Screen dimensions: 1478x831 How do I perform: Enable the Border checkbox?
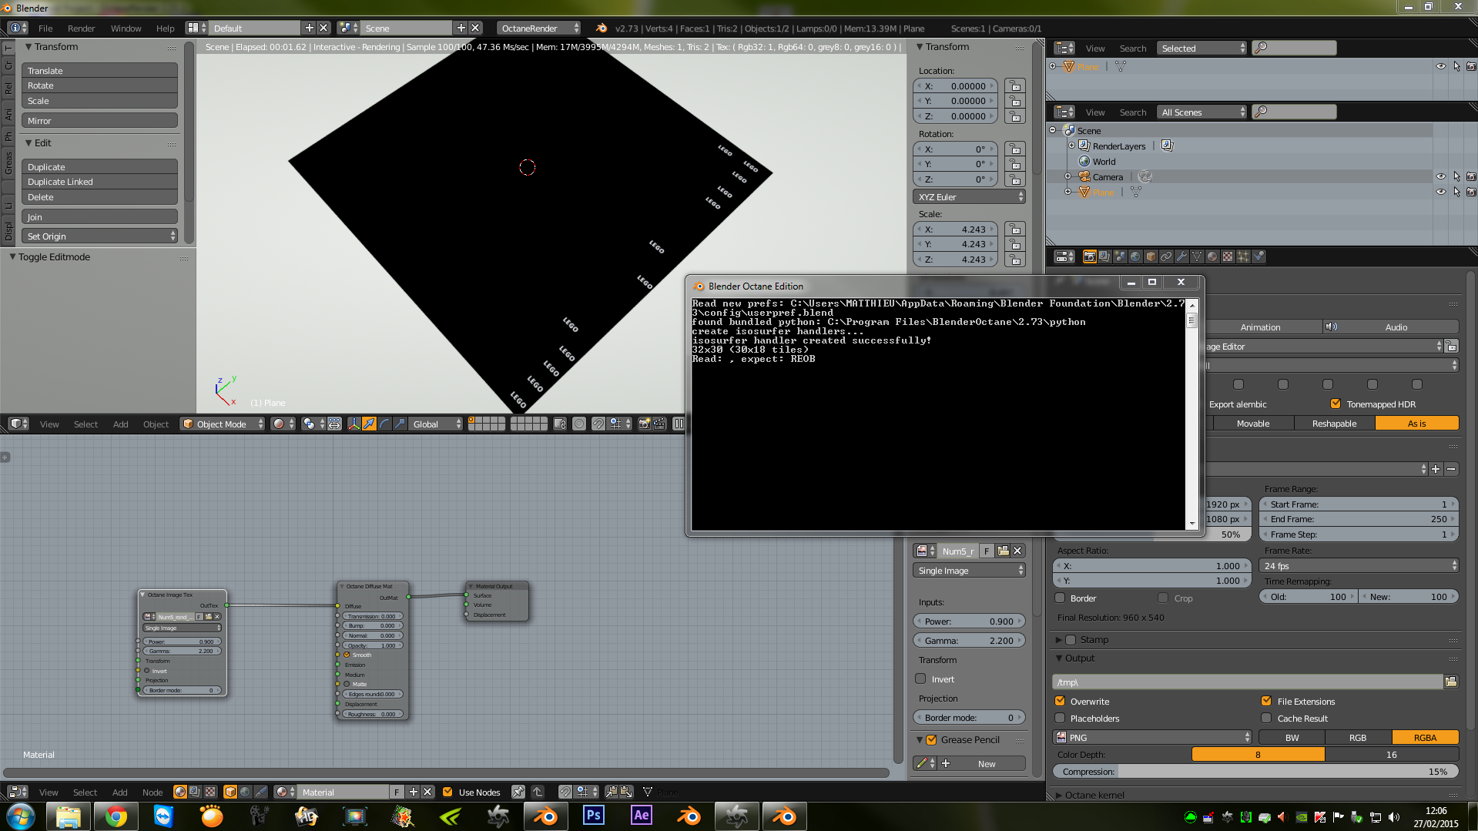pyautogui.click(x=1060, y=598)
